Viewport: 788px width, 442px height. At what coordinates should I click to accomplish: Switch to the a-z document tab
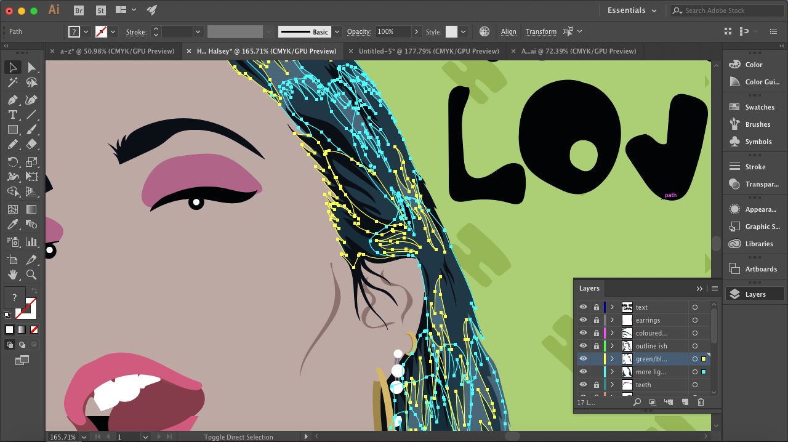(117, 51)
